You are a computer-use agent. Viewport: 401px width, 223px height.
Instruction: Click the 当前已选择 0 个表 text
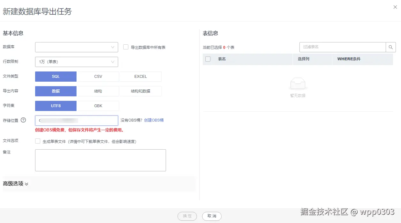point(218,47)
